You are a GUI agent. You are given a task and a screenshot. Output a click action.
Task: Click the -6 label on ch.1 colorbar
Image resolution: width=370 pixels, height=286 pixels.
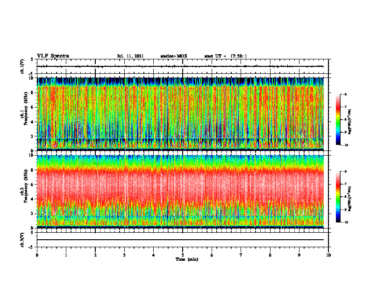click(345, 94)
